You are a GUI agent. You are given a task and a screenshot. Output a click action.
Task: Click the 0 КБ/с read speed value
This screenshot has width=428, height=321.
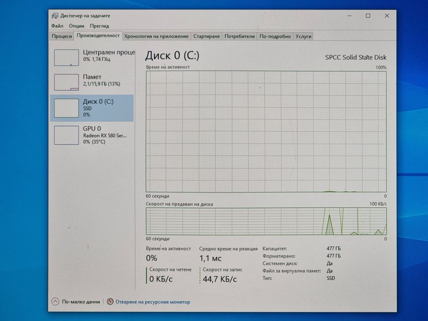pos(161,279)
